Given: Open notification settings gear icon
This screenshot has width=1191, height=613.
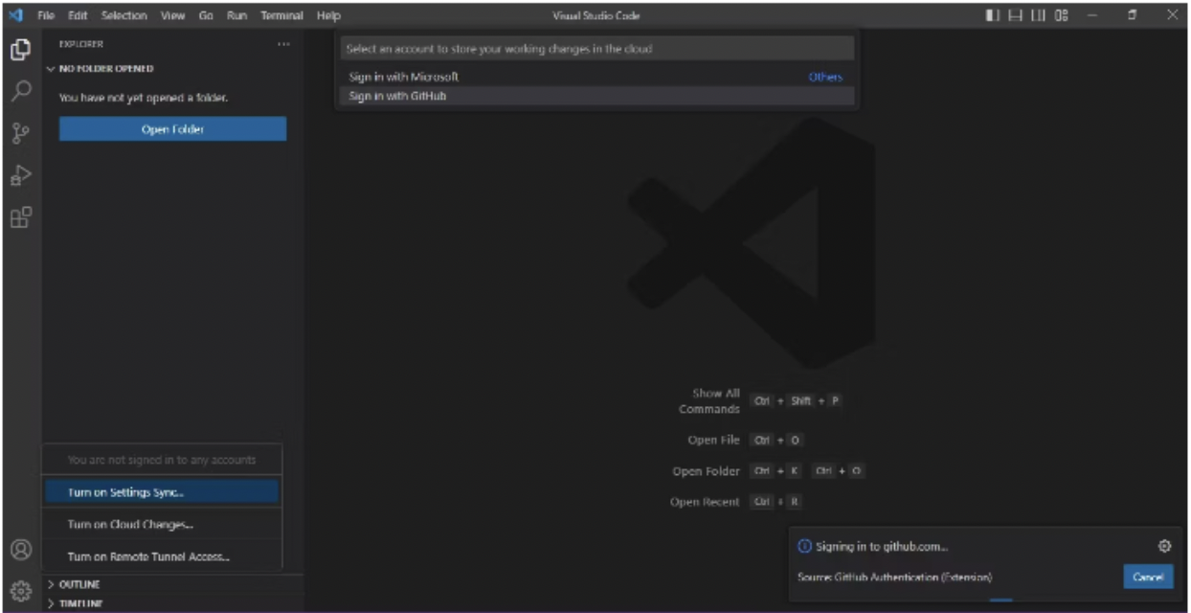Looking at the screenshot, I should 1164,546.
